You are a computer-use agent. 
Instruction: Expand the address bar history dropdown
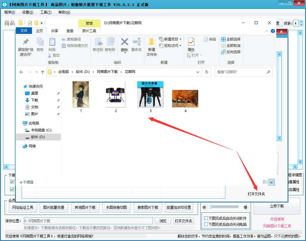click(x=198, y=72)
